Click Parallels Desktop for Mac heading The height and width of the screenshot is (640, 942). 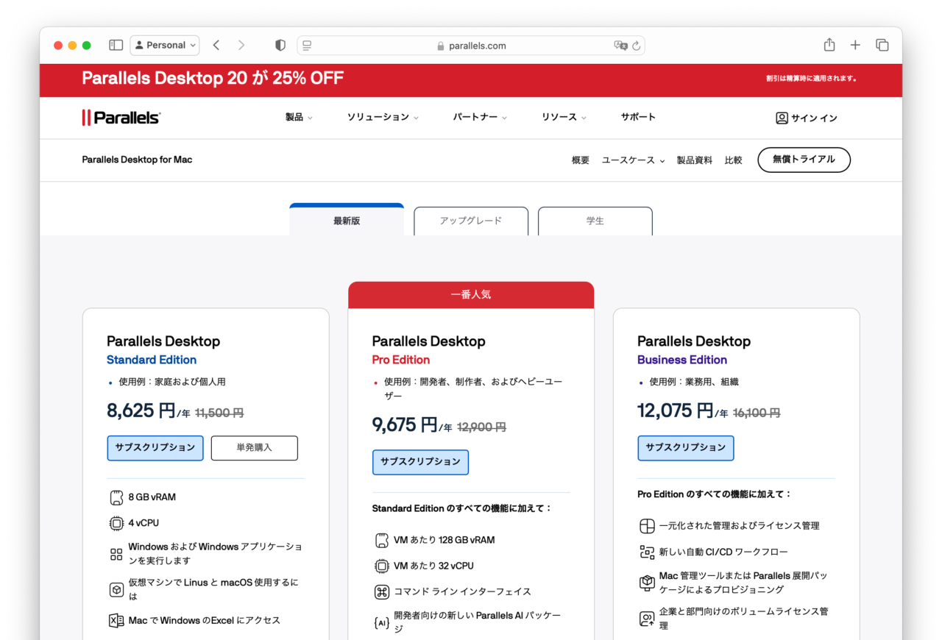[137, 160]
